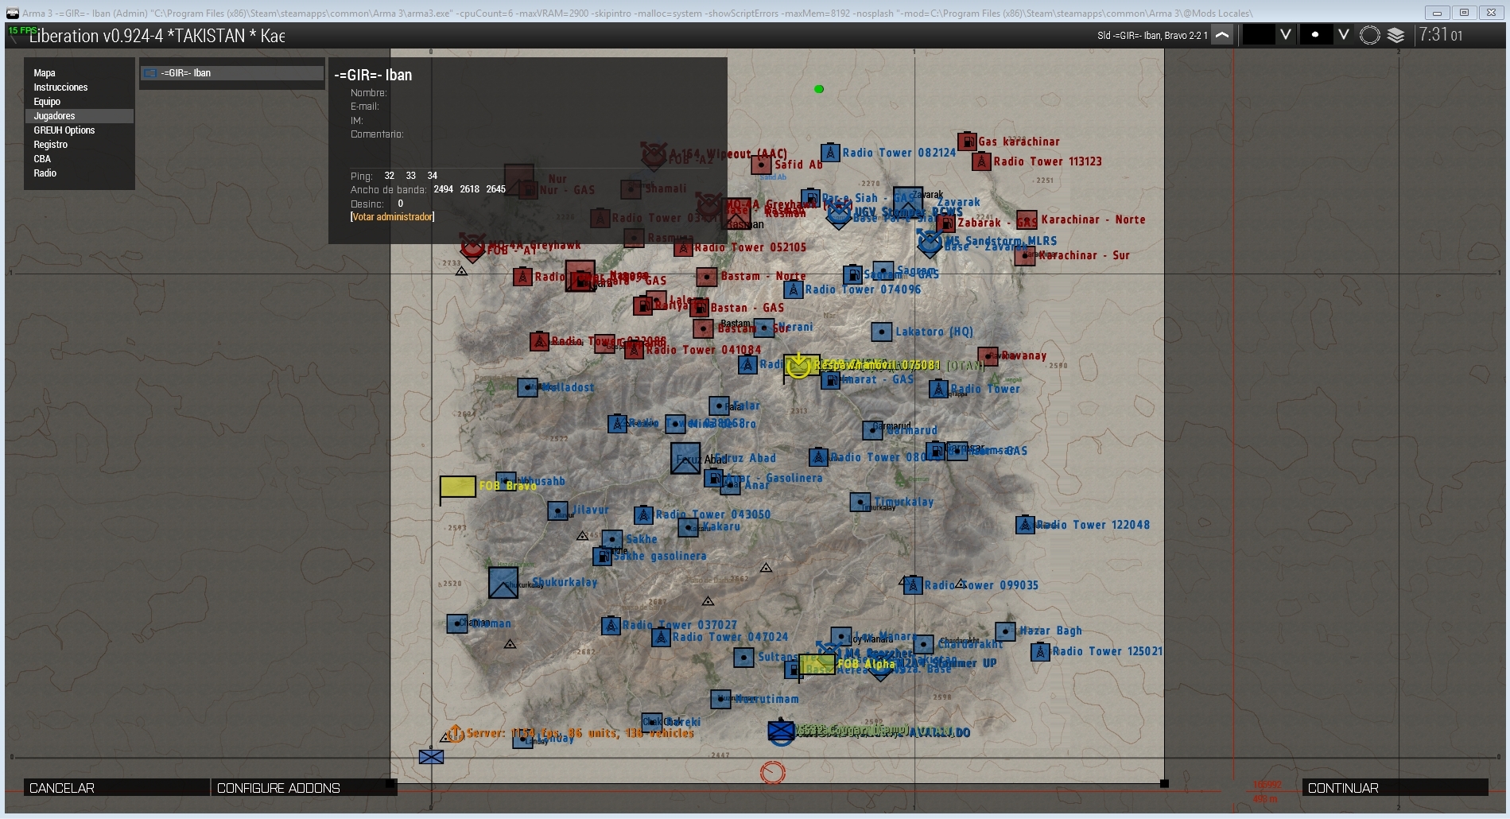Viewport: 1510px width, 819px height.
Task: Select player -=GIR=- Iban in the list
Action: pos(232,73)
